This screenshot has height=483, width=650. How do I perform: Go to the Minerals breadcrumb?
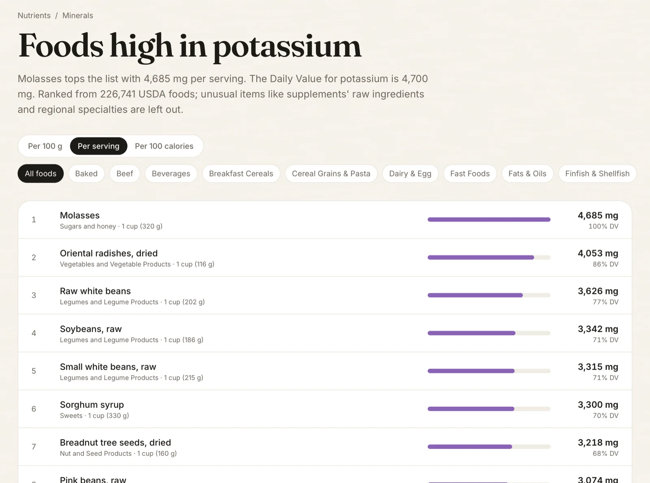point(78,15)
